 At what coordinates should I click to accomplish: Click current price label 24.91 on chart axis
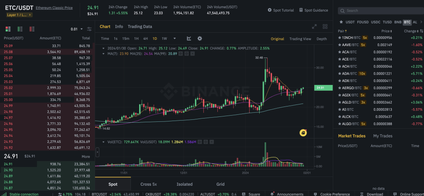pyautogui.click(x=323, y=88)
